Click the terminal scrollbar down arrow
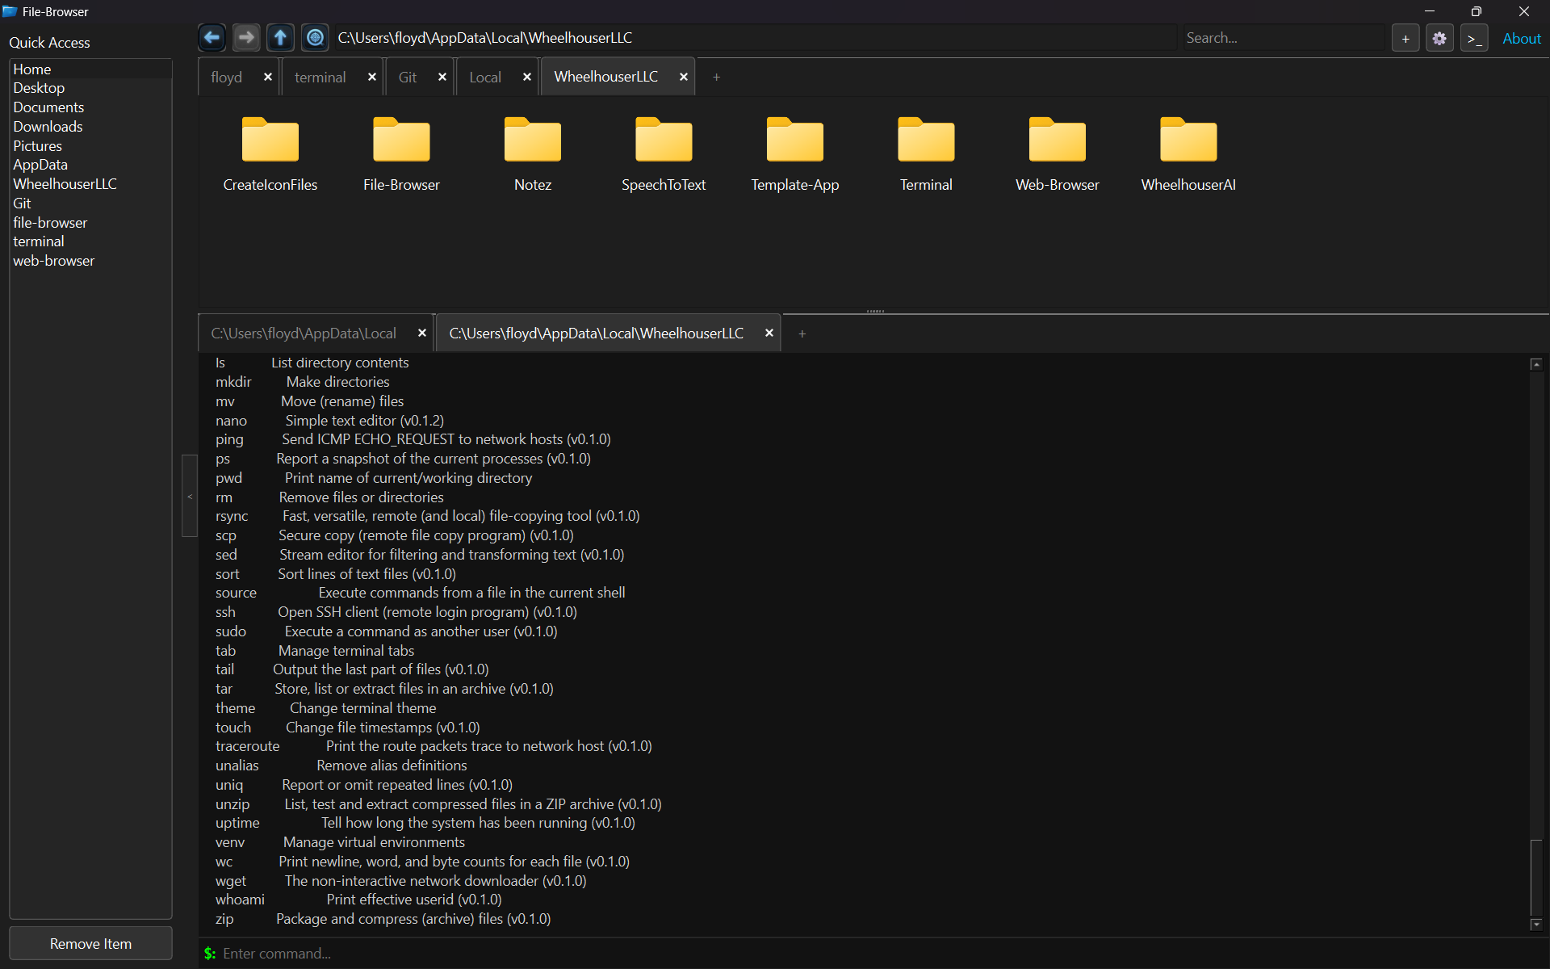 click(x=1536, y=924)
